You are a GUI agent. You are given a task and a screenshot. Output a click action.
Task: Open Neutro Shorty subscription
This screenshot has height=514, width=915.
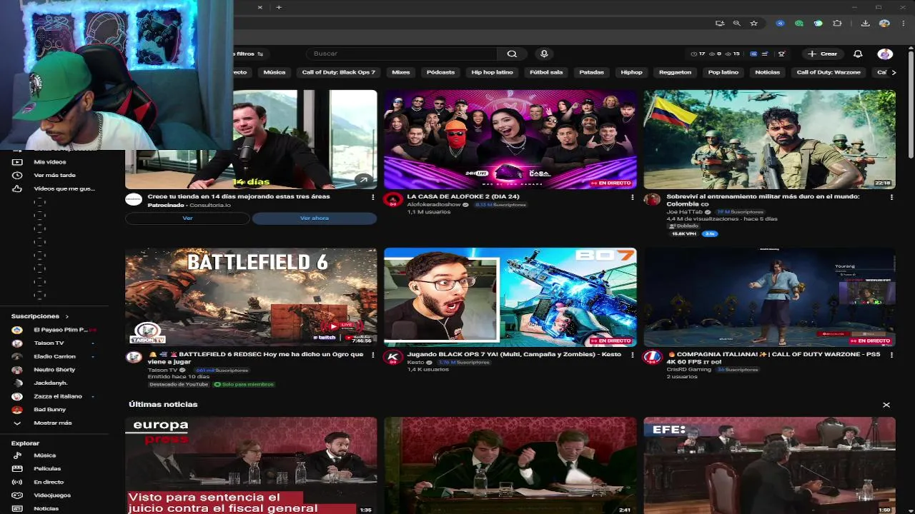point(54,370)
